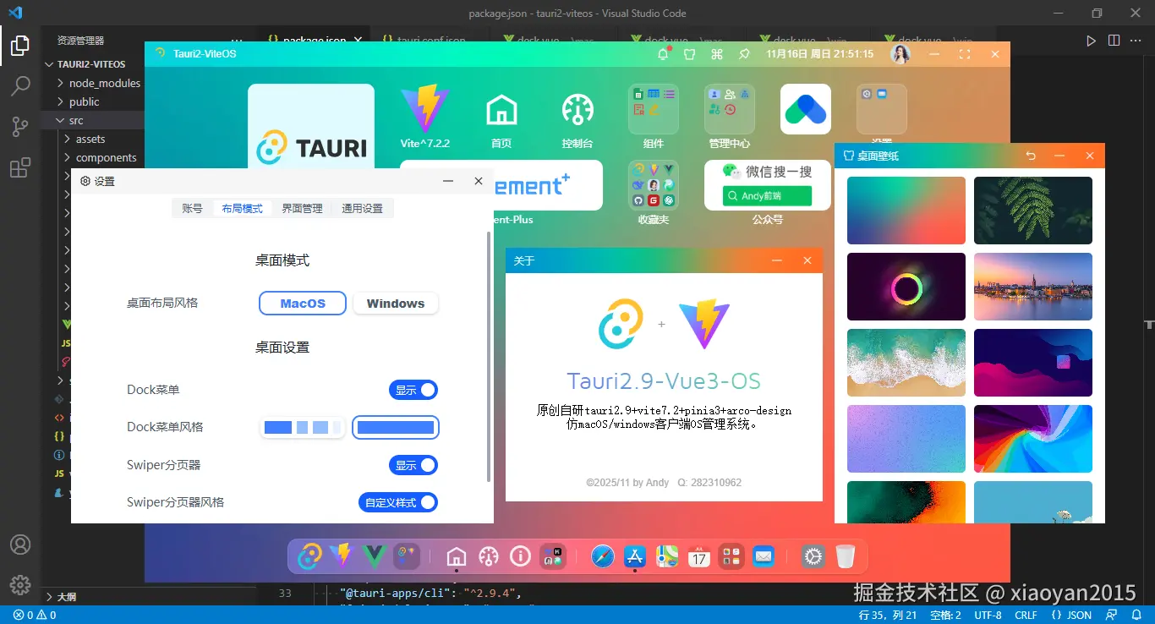Open the 管理中心 management center icon
The height and width of the screenshot is (624, 1155).
729,110
